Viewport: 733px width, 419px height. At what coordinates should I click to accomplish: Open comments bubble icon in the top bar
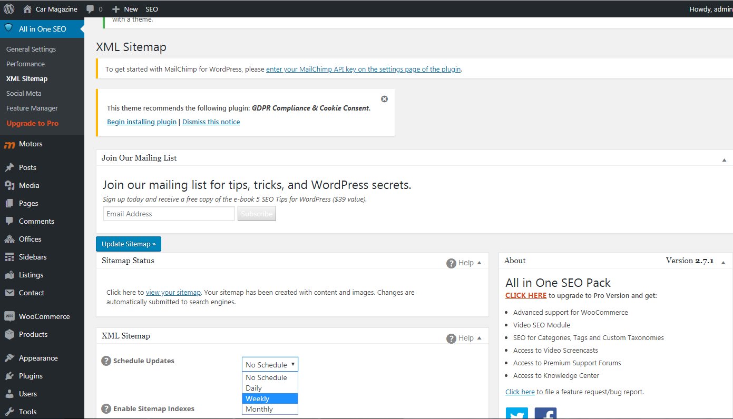coord(91,9)
